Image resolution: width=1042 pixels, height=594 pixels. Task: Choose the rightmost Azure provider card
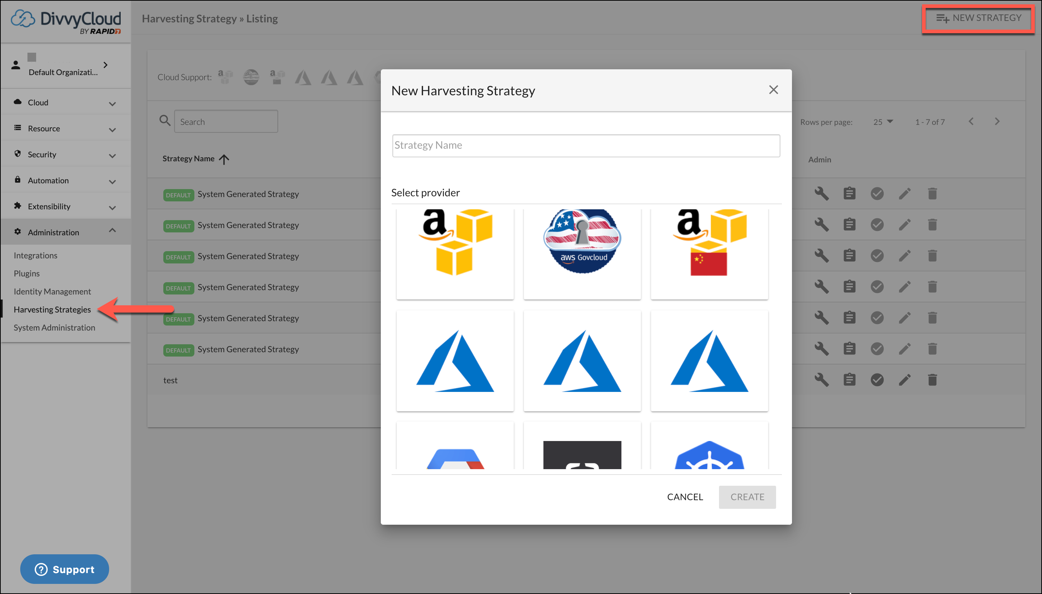tap(710, 361)
